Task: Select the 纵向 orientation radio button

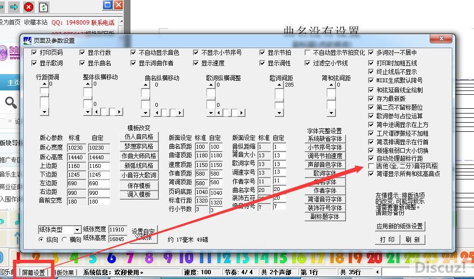Action: point(41,240)
